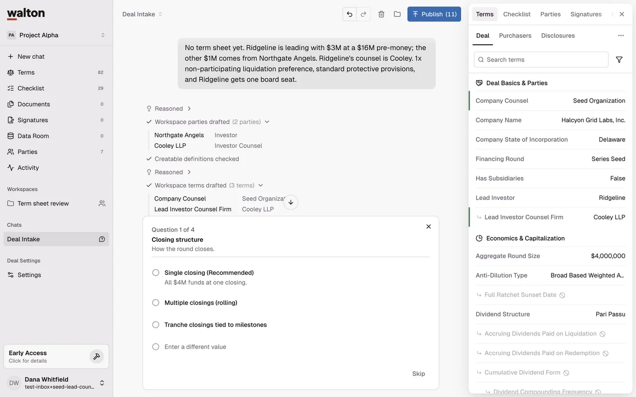Screen dimensions: 636x397
Task: Select the Disclosures sub-tab
Action: (x=558, y=36)
